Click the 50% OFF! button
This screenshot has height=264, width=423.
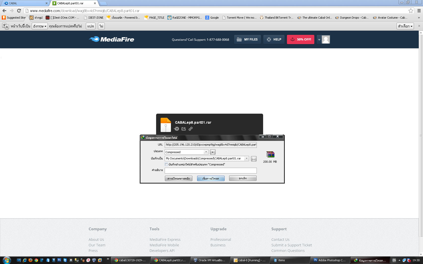coord(301,39)
